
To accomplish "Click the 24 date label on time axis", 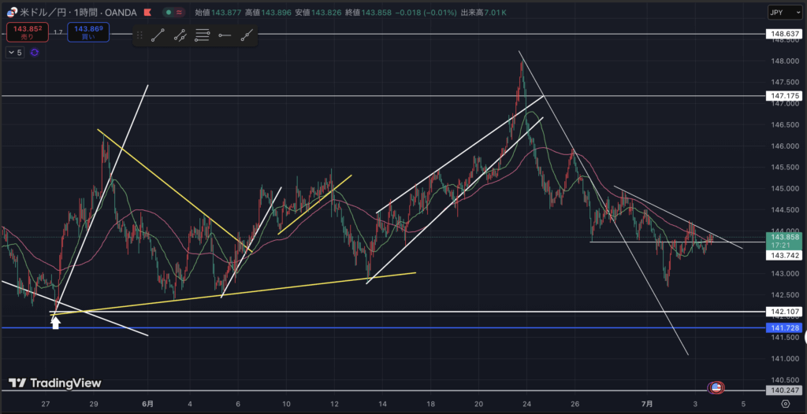I will coord(527,404).
